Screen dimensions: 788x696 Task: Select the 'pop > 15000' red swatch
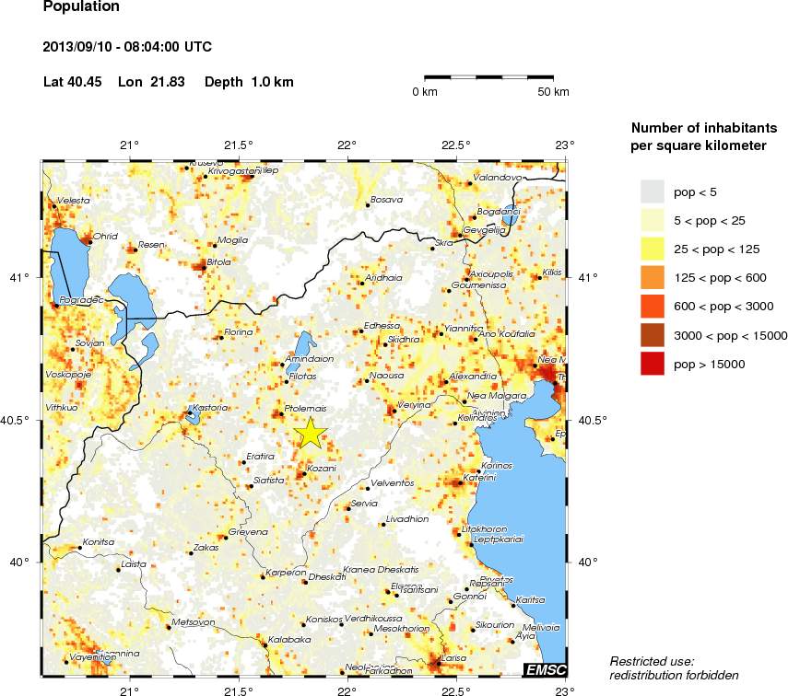coord(653,364)
